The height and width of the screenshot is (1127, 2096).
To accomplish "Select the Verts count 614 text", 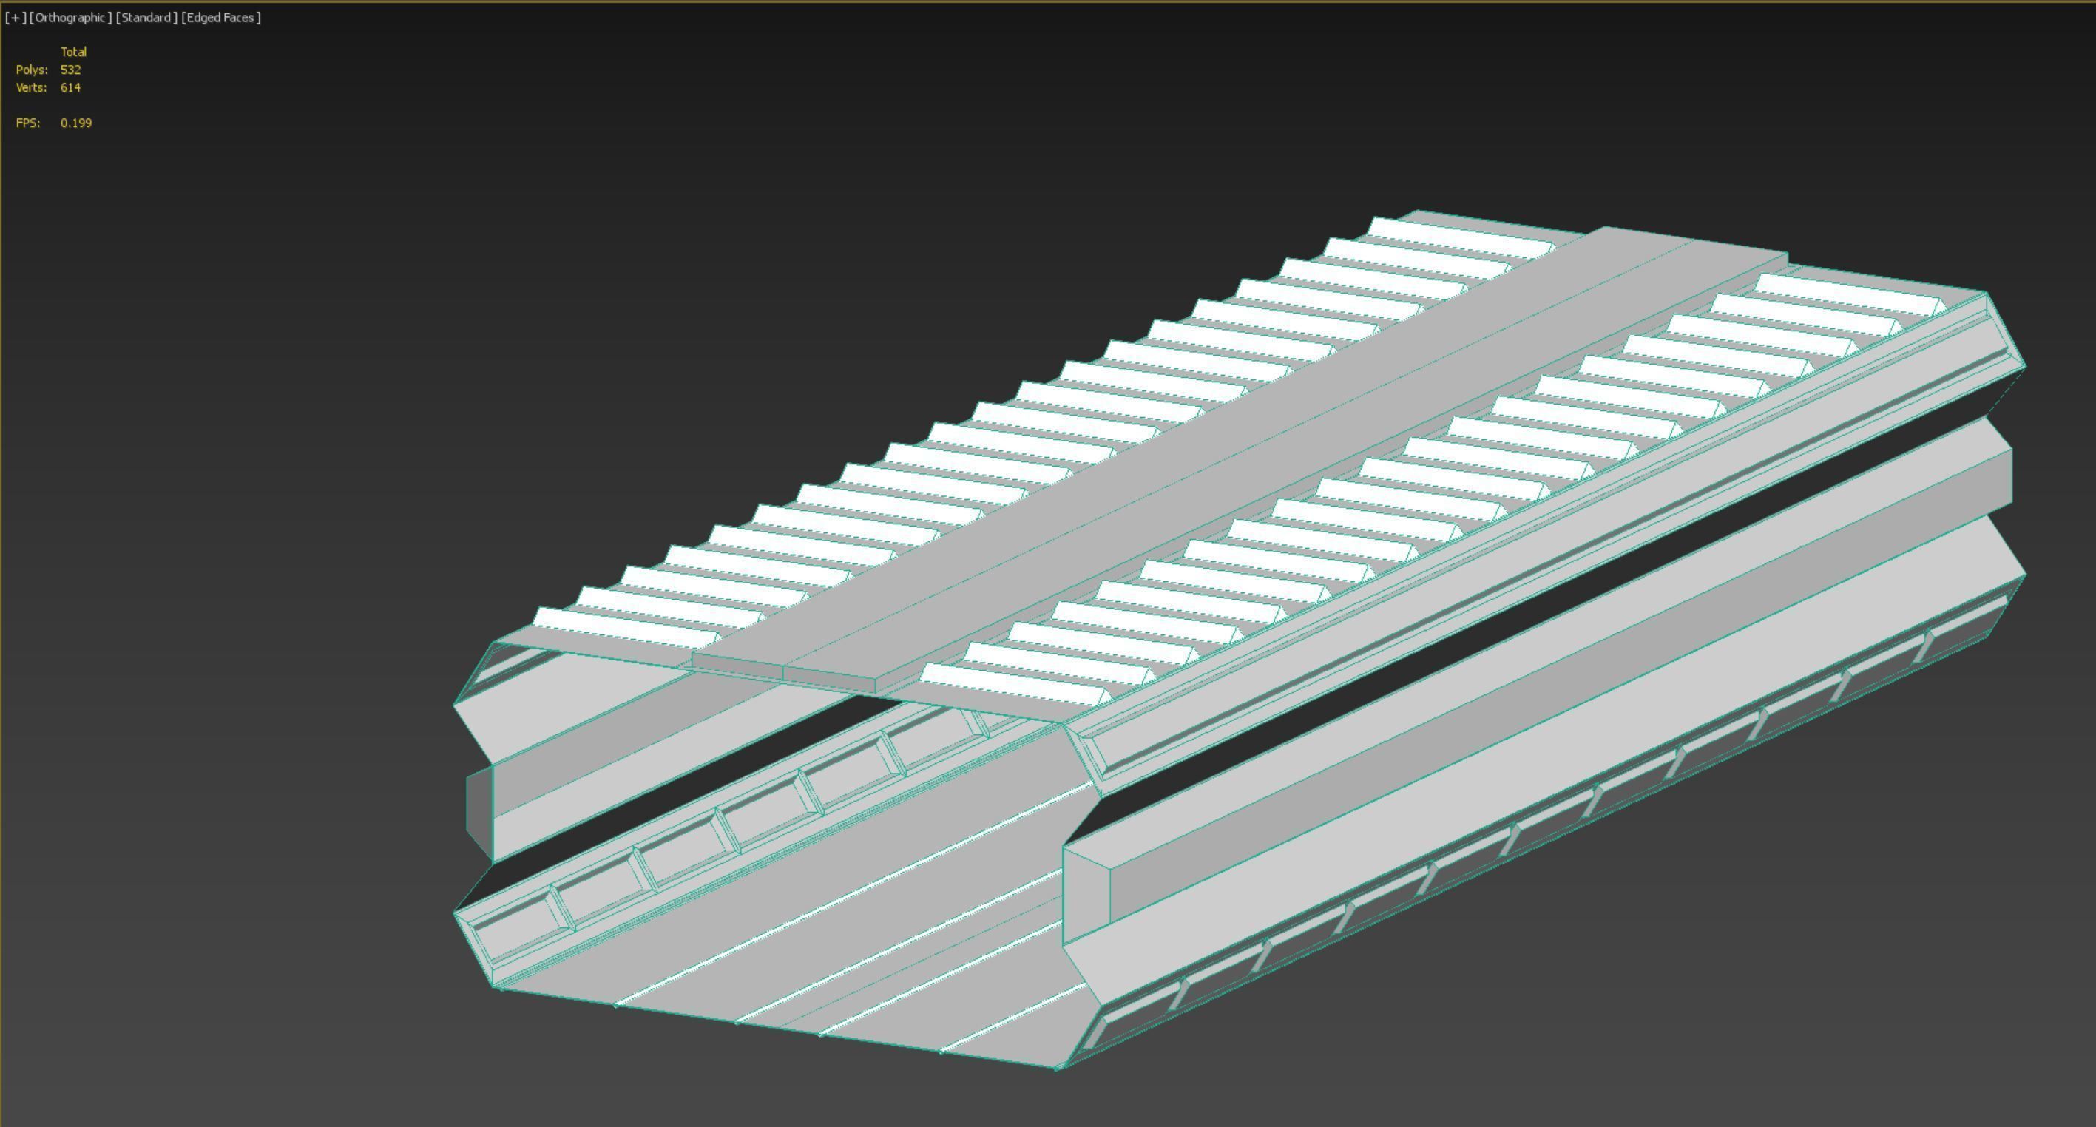I will [x=71, y=88].
